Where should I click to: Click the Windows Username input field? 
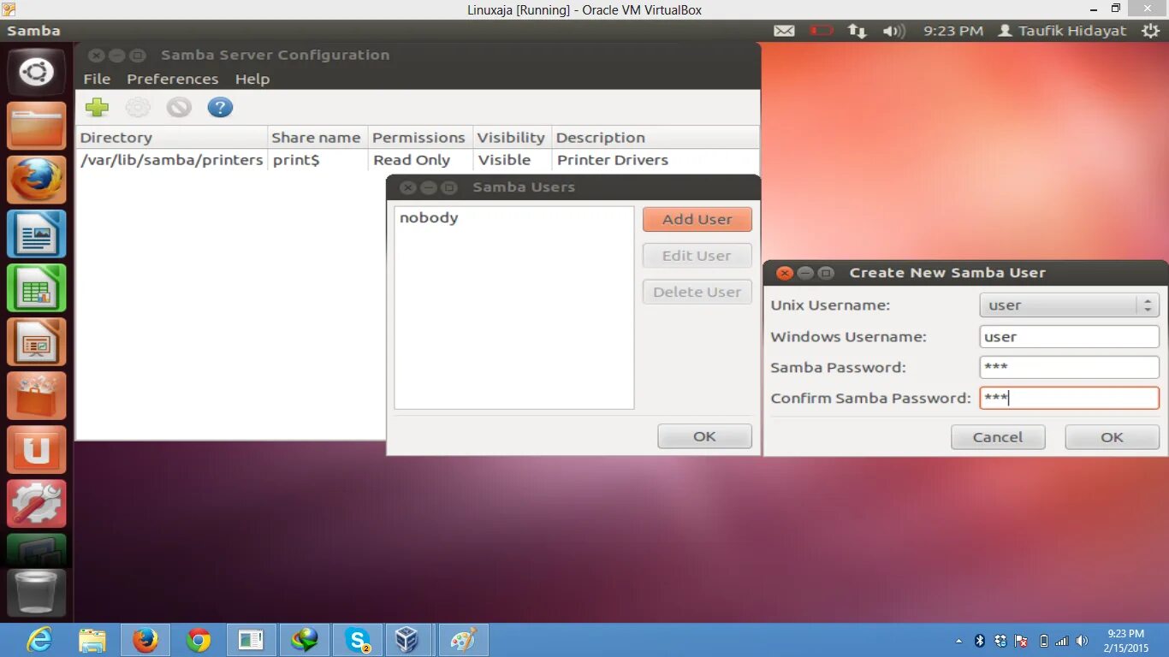pyautogui.click(x=1069, y=336)
